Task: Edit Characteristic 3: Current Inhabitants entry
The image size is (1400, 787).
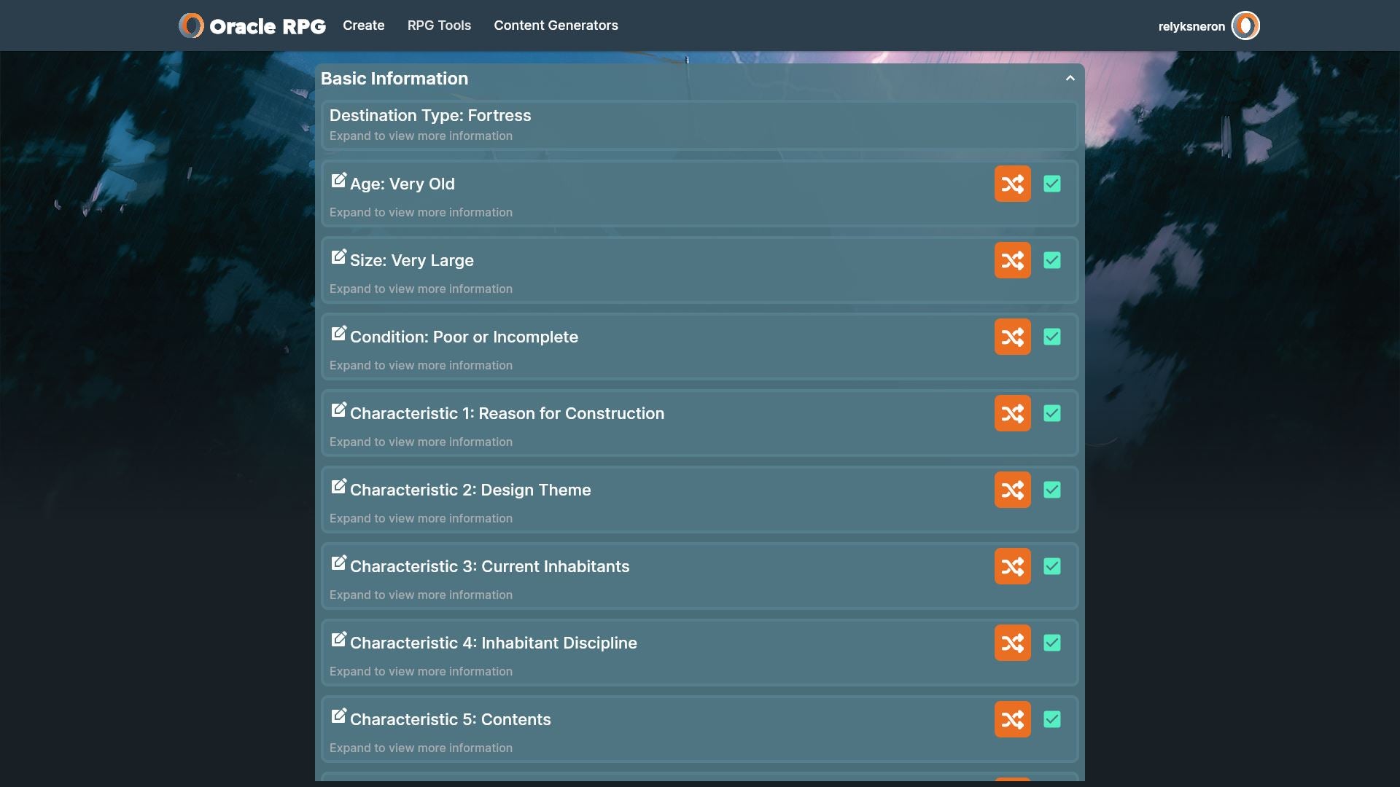Action: tap(338, 563)
